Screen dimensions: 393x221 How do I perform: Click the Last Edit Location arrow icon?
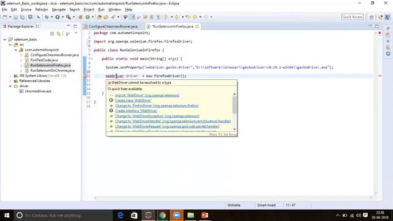(x=189, y=17)
